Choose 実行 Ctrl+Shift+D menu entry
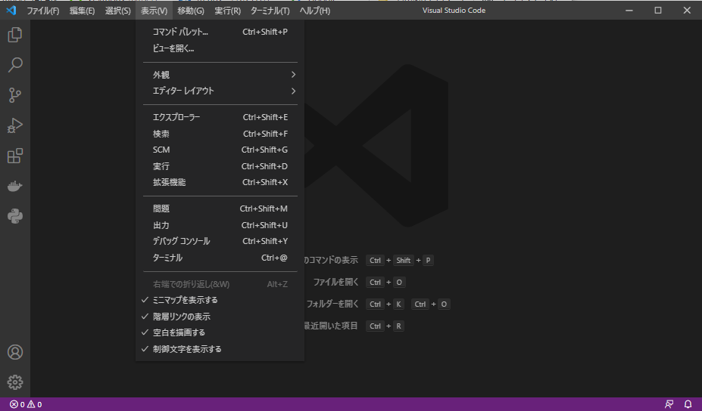This screenshot has height=411, width=702. pos(220,166)
